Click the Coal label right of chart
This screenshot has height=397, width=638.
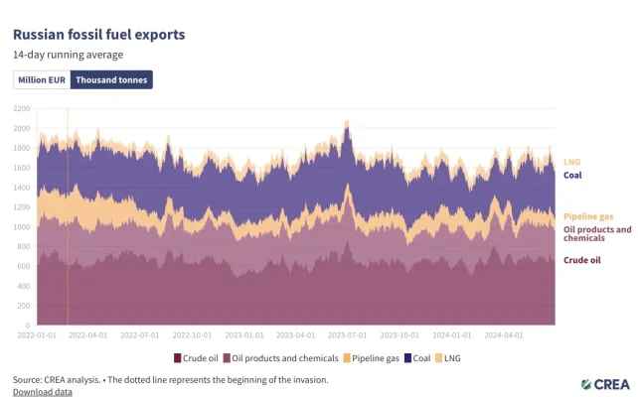pyautogui.click(x=572, y=175)
